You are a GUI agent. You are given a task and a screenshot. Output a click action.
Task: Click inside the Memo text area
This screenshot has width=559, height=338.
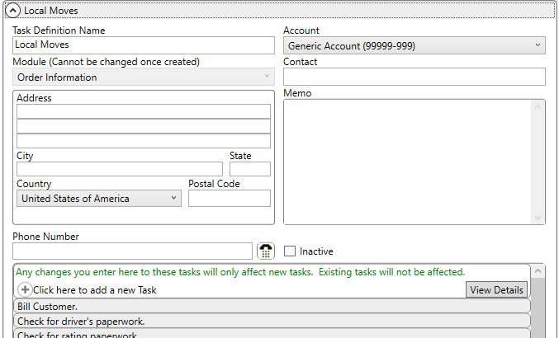pyautogui.click(x=409, y=162)
